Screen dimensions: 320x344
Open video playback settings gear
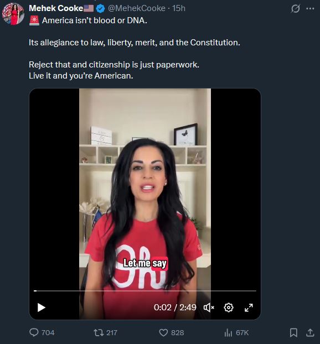(x=229, y=307)
